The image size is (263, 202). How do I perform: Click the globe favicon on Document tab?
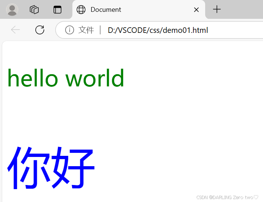point(81,10)
